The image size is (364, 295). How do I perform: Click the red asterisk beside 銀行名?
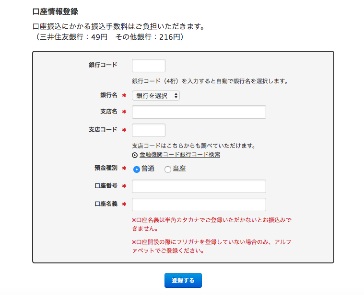click(124, 95)
